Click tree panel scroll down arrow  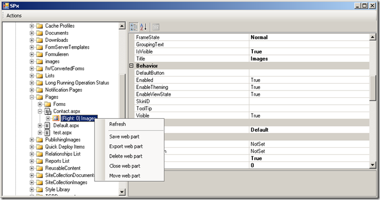(x=122, y=192)
